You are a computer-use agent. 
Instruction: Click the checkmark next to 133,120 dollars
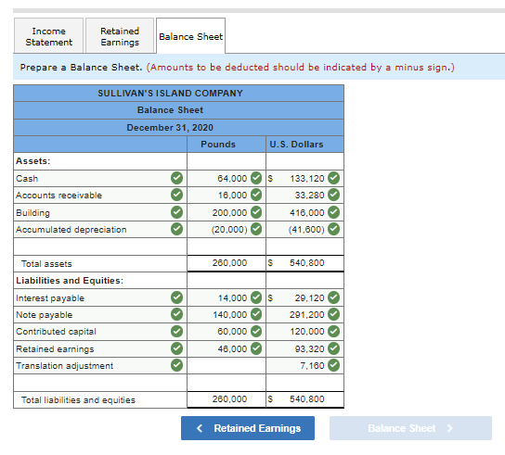pyautogui.click(x=333, y=178)
